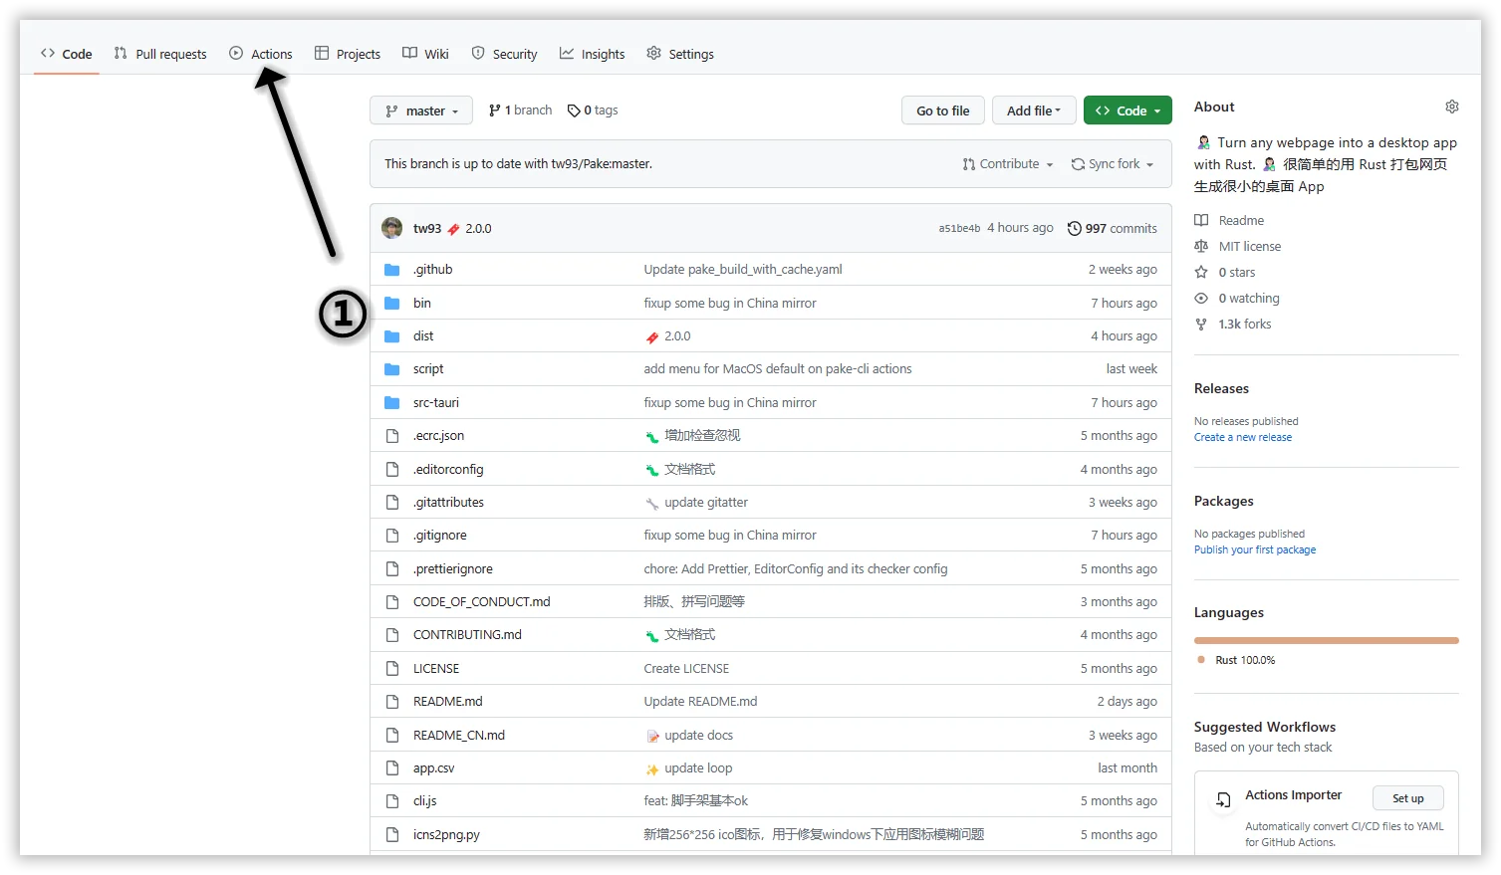Expand the Add file dropdown
Screen dimensions: 1501x875
[1033, 110]
